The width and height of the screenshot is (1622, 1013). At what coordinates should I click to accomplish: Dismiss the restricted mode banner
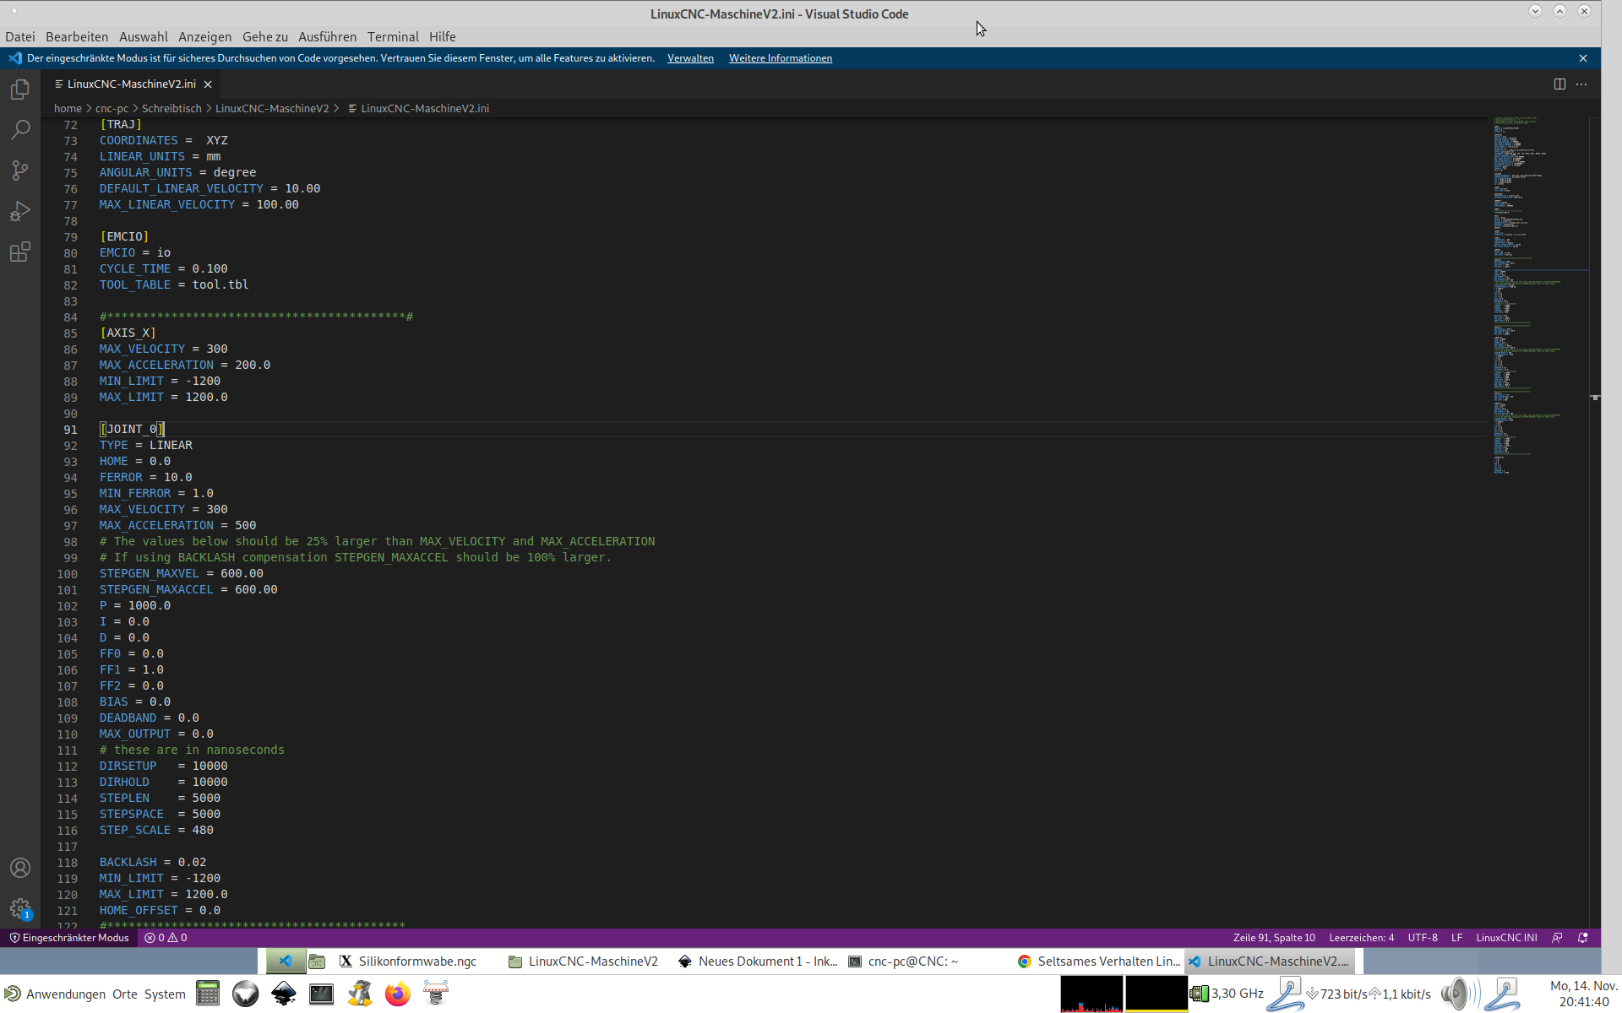click(x=1583, y=58)
